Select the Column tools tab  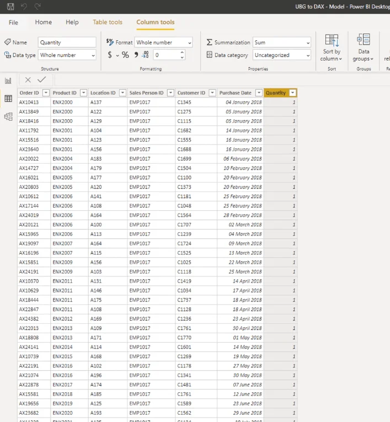pos(156,22)
